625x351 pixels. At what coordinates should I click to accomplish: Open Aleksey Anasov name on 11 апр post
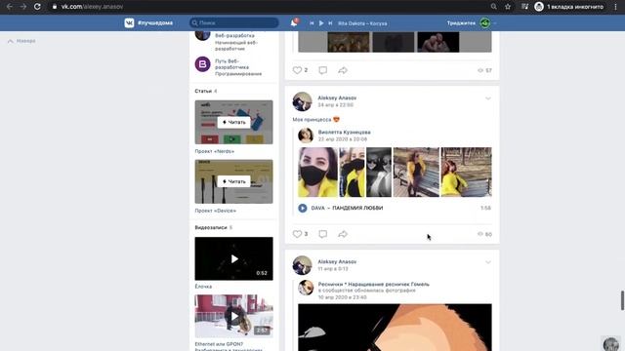337,262
